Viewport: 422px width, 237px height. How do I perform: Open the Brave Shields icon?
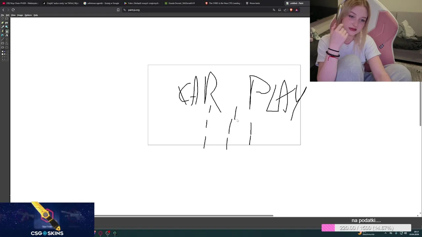(x=291, y=10)
